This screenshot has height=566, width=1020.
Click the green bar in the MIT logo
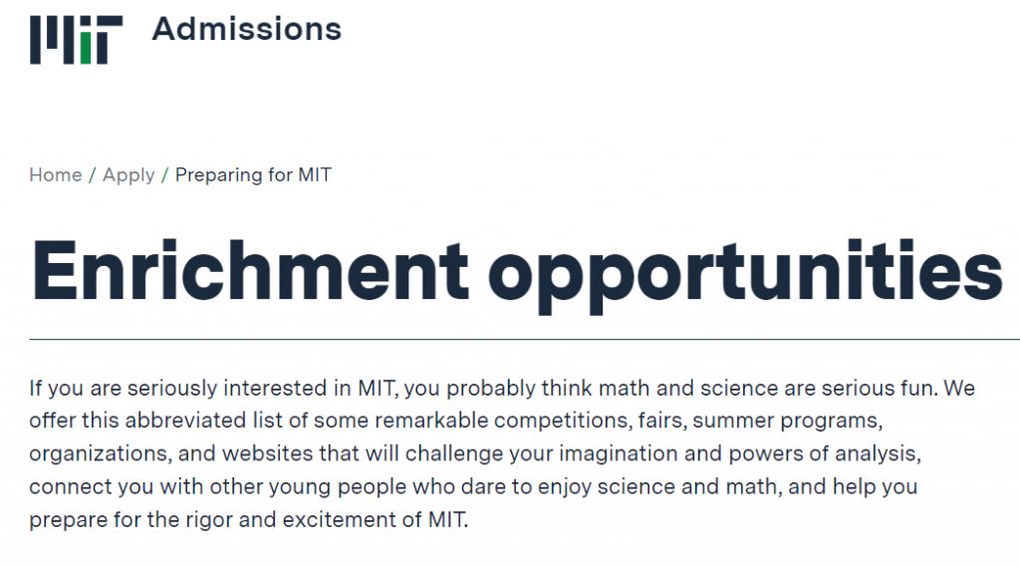[86, 47]
